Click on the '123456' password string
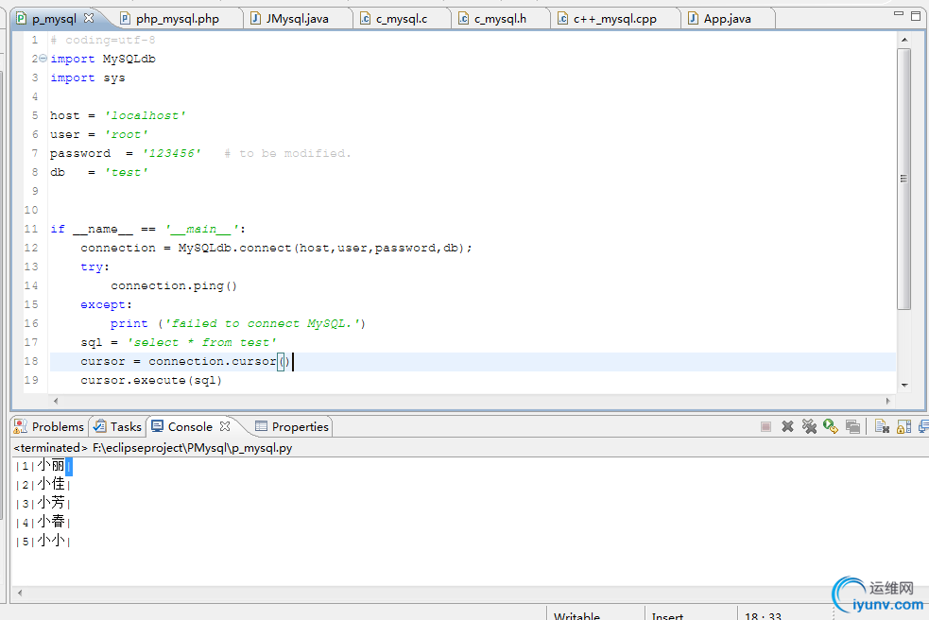The height and width of the screenshot is (620, 929). click(172, 153)
